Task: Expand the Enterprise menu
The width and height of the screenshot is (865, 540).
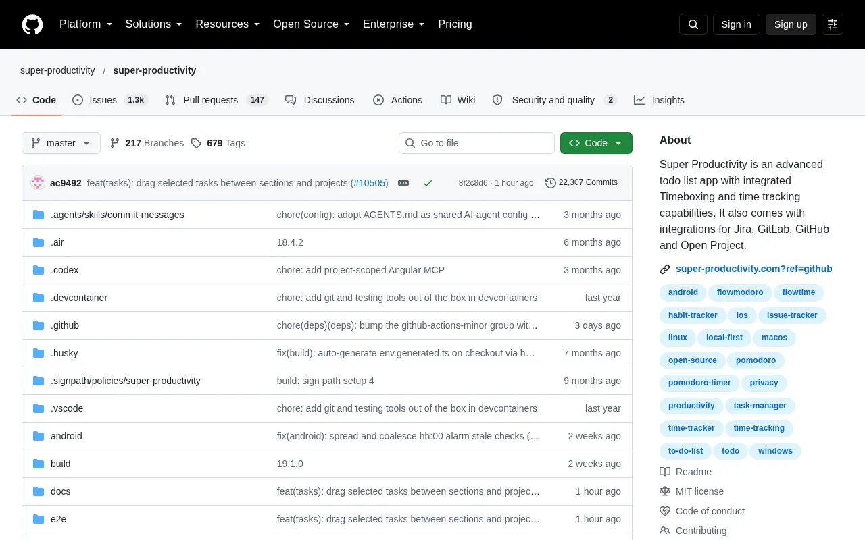Action: pos(394,24)
